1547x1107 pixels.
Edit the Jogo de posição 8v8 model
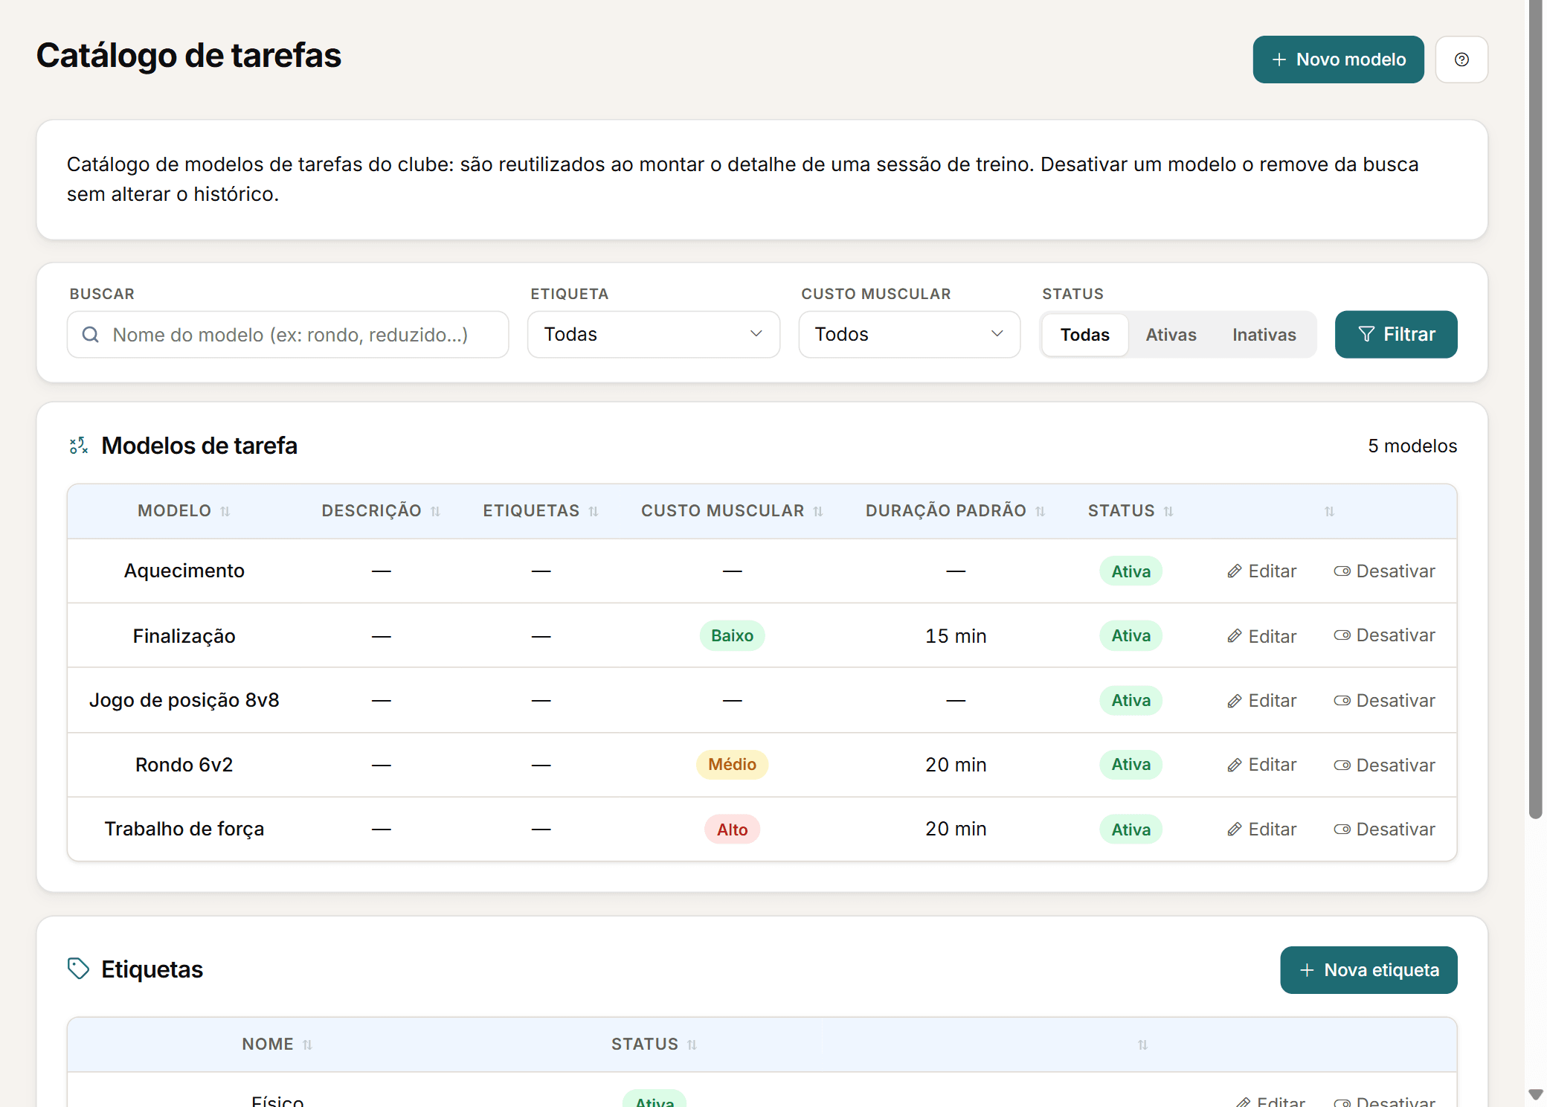pos(1261,701)
